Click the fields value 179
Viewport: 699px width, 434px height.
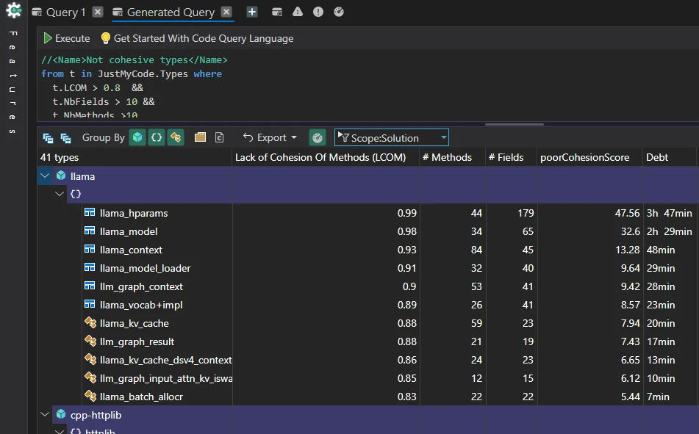point(526,213)
